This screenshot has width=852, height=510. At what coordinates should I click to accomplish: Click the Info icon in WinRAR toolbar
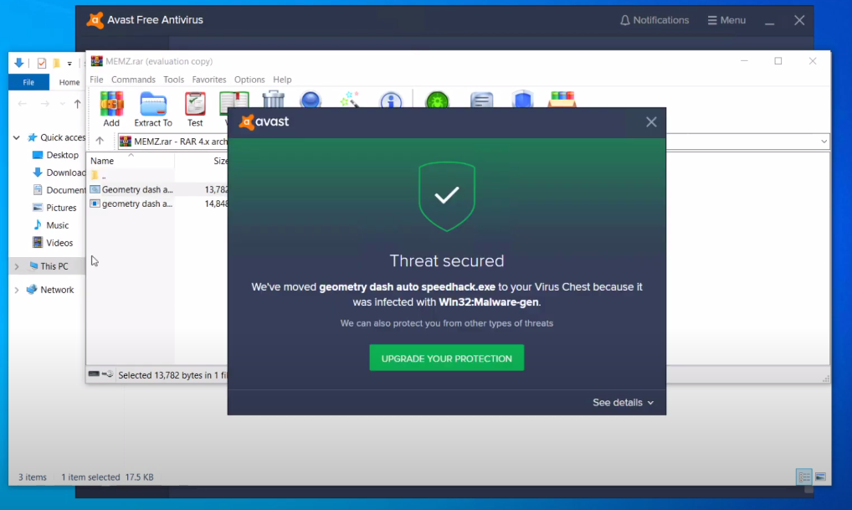391,100
